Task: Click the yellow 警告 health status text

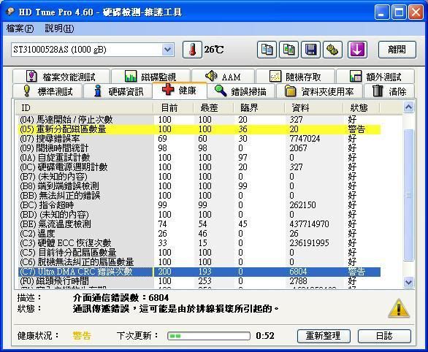Action: click(82, 336)
